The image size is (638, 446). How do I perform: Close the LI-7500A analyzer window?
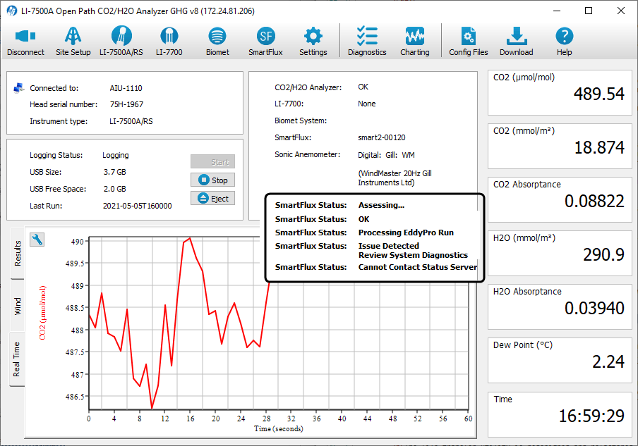(x=621, y=11)
